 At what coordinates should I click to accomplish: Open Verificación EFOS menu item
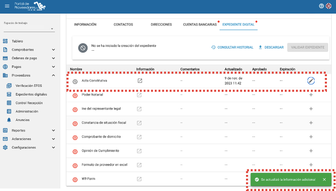point(29,86)
